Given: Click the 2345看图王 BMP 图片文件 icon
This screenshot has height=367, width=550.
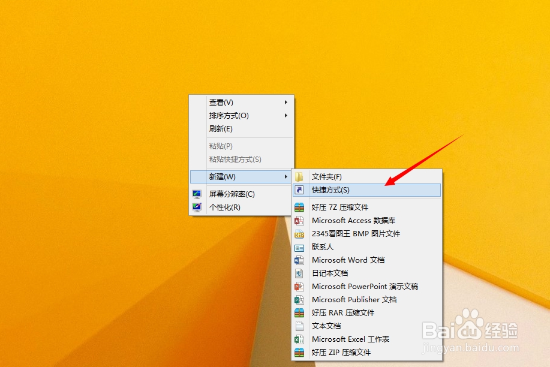Looking at the screenshot, I should (x=300, y=233).
